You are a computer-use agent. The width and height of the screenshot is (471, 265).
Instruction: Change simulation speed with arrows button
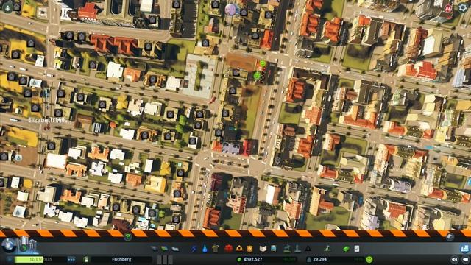pyautogui.click(x=71, y=259)
